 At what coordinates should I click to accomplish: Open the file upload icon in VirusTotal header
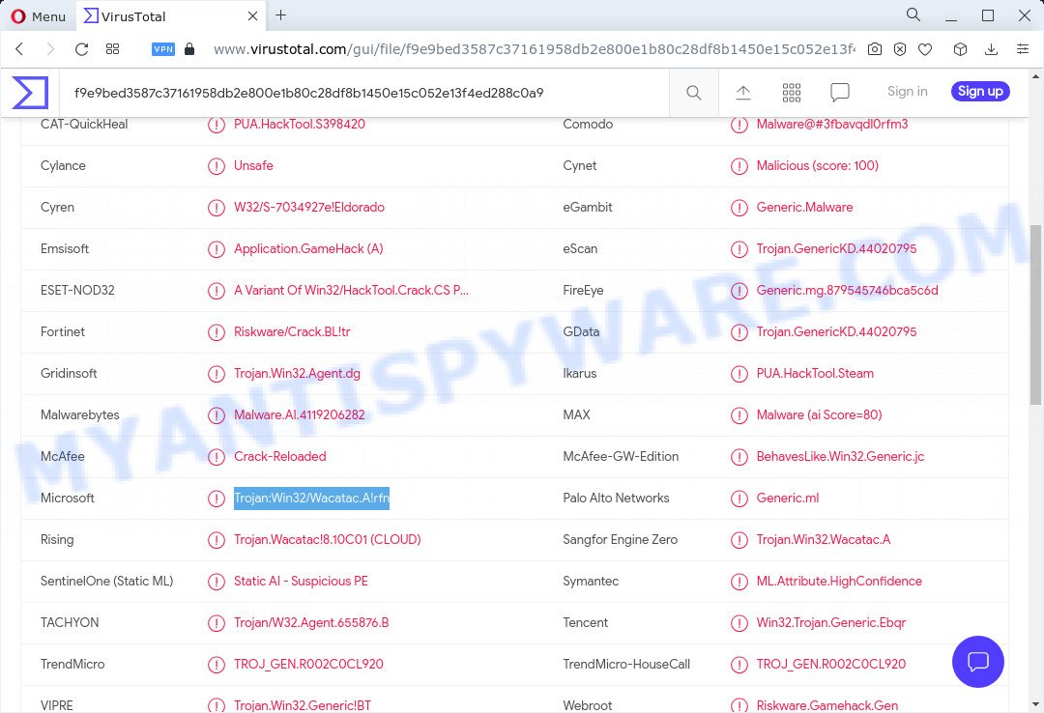(743, 92)
